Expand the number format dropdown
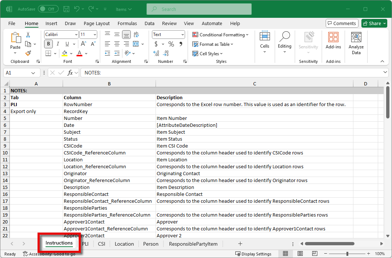The height and width of the screenshot is (258, 392). (x=183, y=35)
